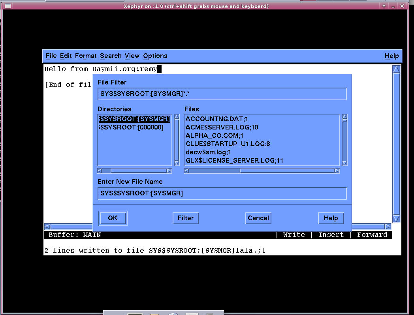The width and height of the screenshot is (414, 315).
Task: Click the Enter New File Name field
Action: (222, 193)
